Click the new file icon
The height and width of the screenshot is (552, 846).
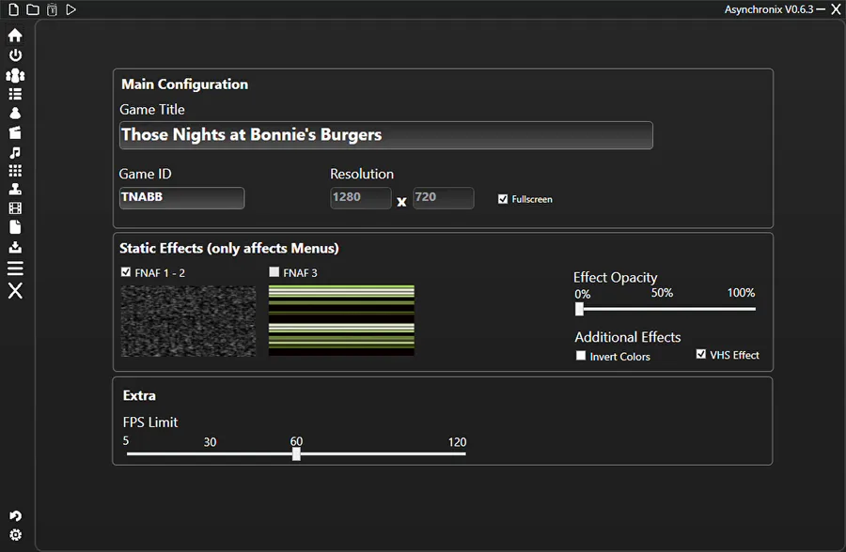coord(14,9)
